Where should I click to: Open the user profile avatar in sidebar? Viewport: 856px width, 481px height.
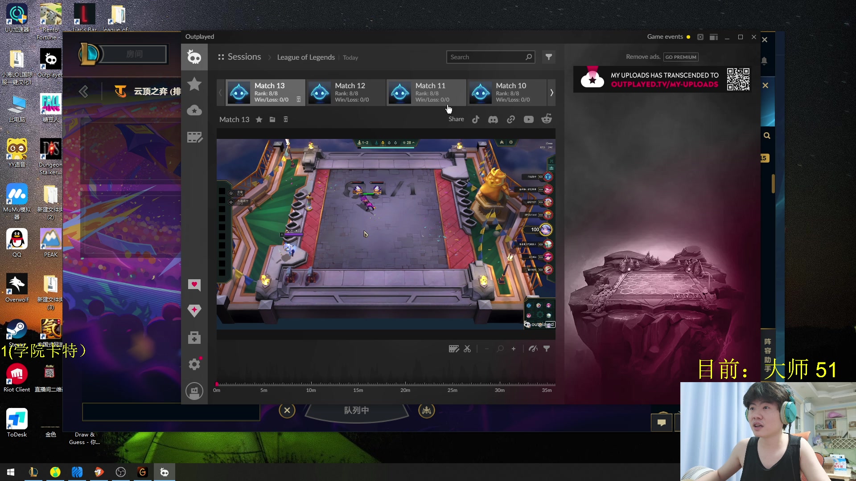pos(194,391)
